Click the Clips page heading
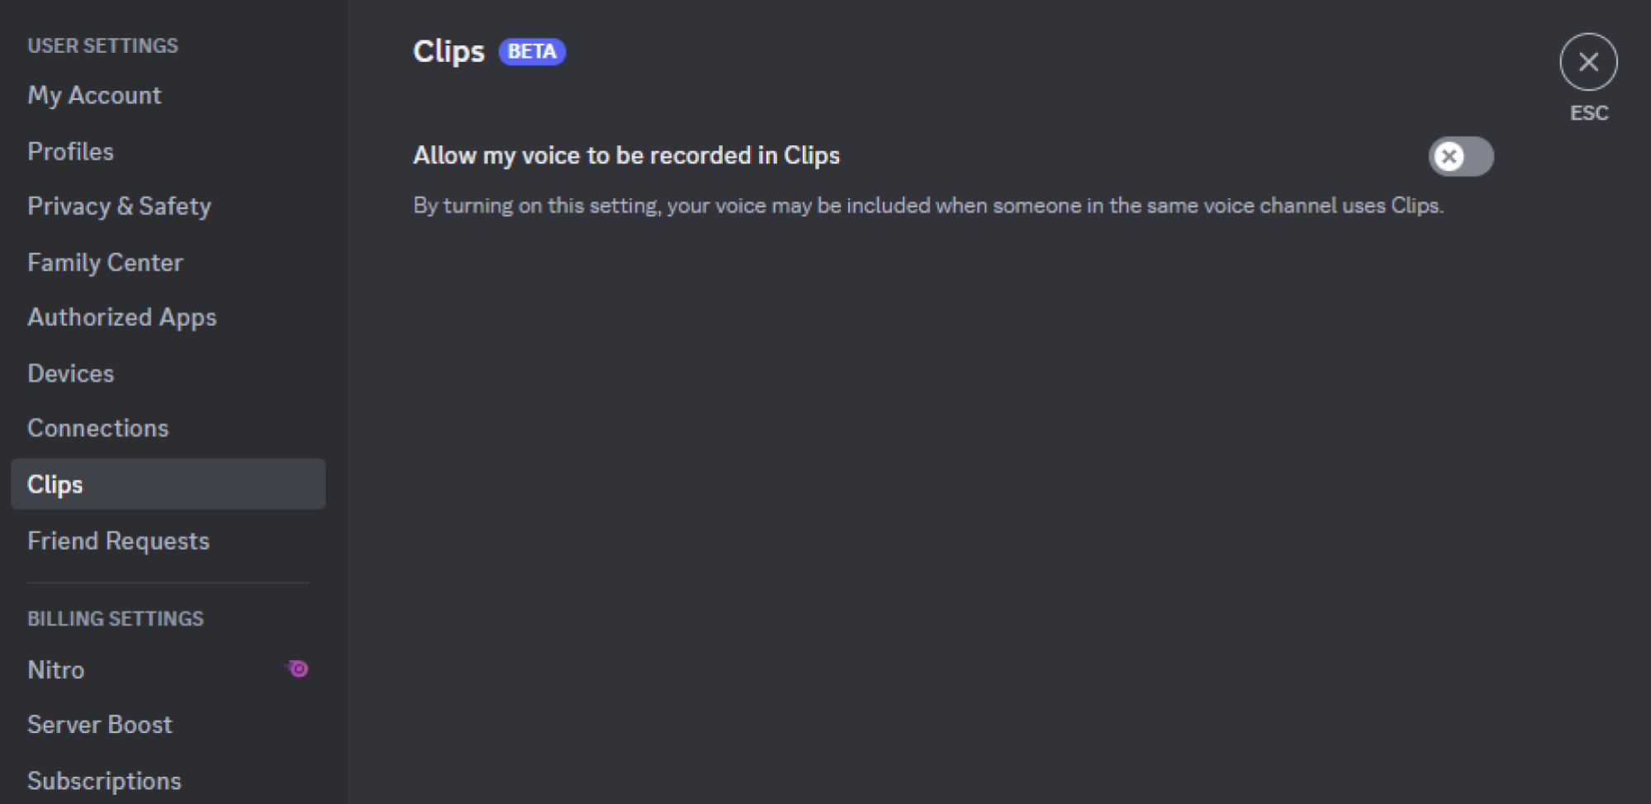Viewport: 1651px width, 804px height. click(x=448, y=52)
